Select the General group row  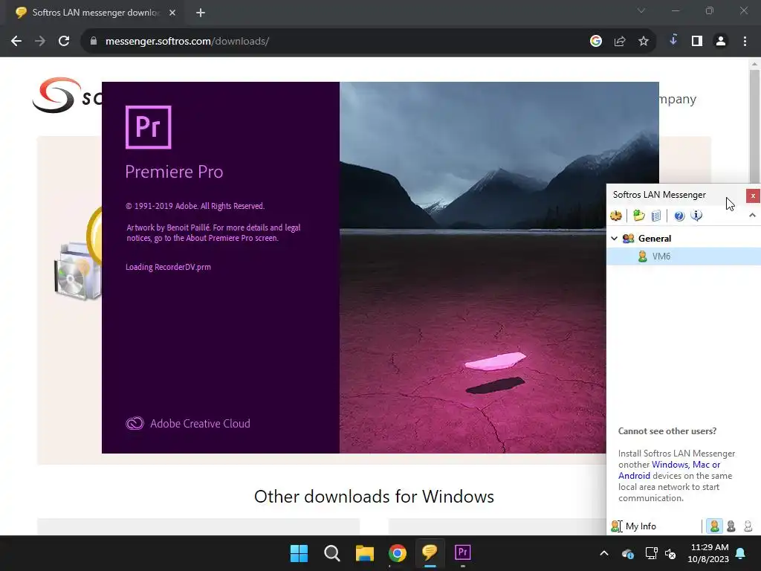(684, 239)
